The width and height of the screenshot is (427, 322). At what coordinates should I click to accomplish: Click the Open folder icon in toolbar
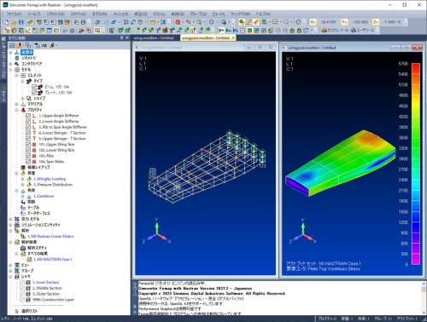click(x=14, y=22)
